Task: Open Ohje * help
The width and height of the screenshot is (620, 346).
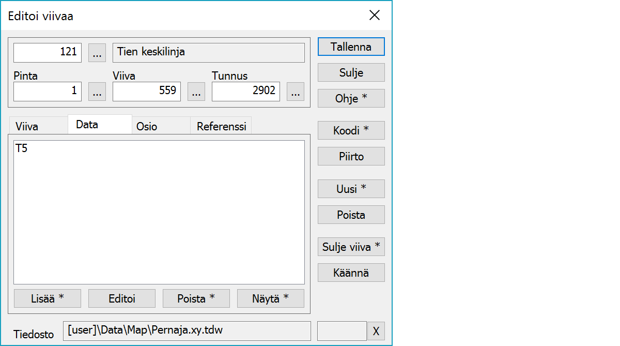Action: (x=351, y=98)
